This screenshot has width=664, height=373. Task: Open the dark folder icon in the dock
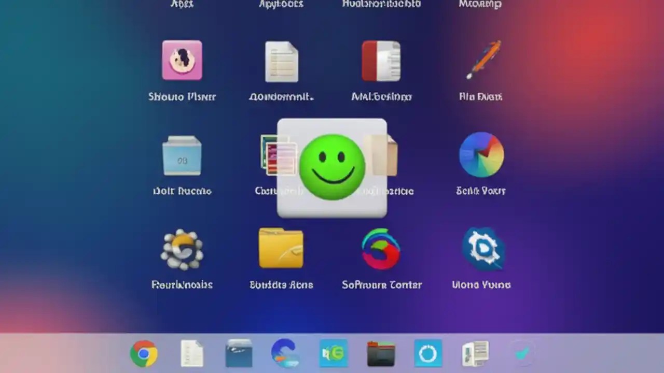380,353
